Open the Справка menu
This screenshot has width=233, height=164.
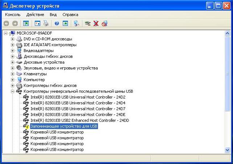[x=70, y=15]
